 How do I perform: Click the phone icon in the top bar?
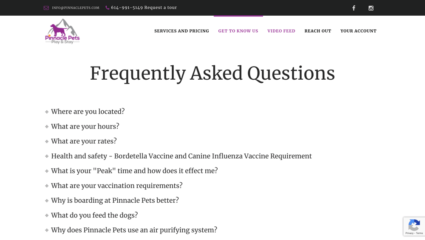click(108, 8)
